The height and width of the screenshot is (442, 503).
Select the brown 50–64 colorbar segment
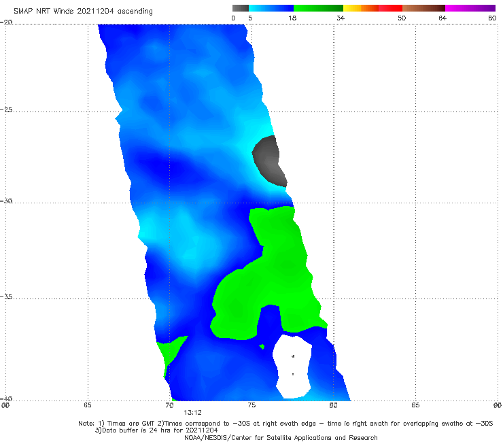423,8
